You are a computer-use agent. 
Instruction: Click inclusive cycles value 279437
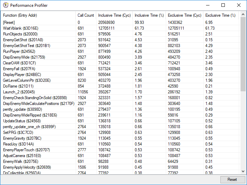pyautogui.click(x=104, y=109)
